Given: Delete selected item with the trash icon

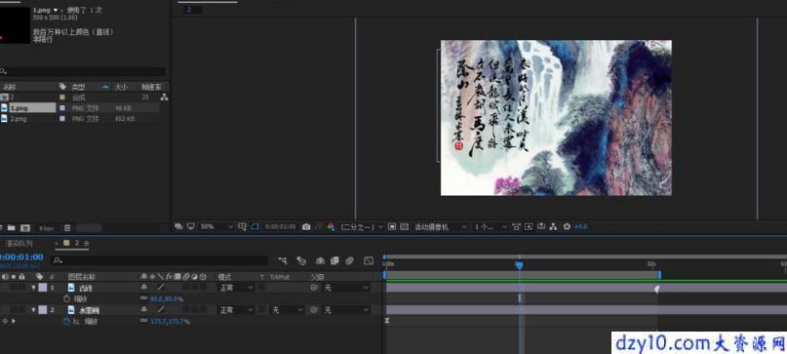Looking at the screenshot, I should (67, 228).
